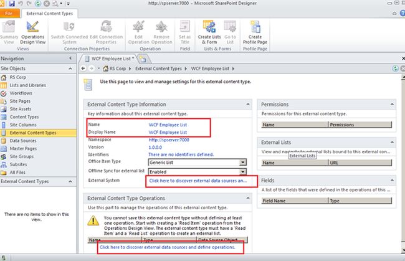Select RS Corp in Site Objects
The height and width of the screenshot is (261, 405).
coord(18,77)
